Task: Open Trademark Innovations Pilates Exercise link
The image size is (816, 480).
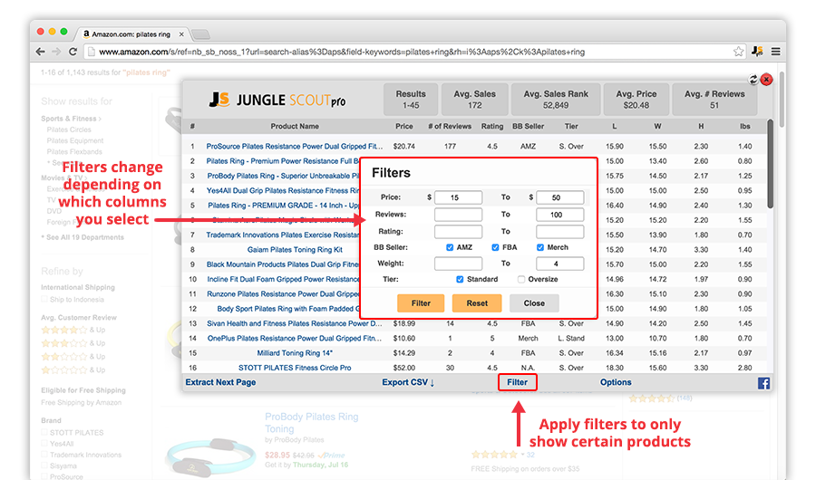Action: click(x=283, y=235)
